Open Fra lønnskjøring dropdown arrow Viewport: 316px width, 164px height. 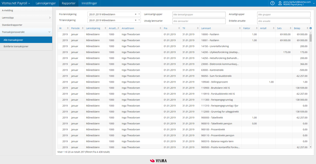(139, 14)
